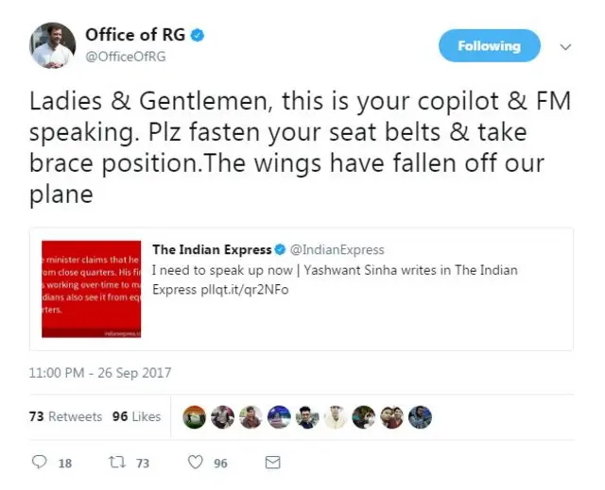Toggle the Following button
Image resolution: width=605 pixels, height=490 pixels.
click(489, 45)
